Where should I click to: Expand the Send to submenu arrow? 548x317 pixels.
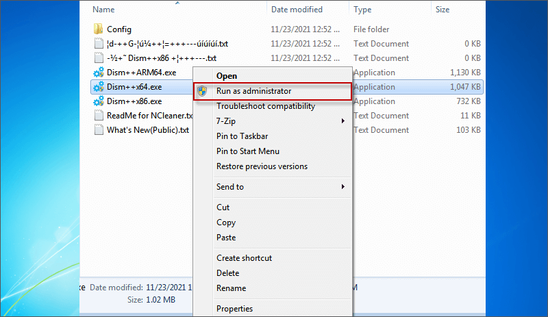pyautogui.click(x=343, y=187)
